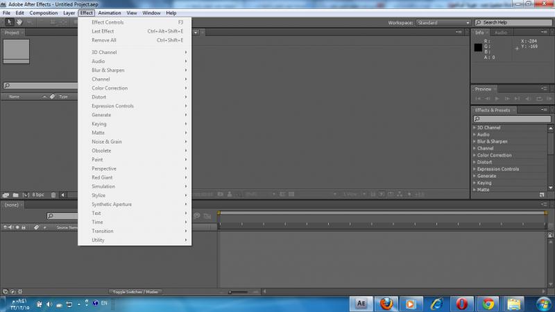Open Firefox from the taskbar
Image resolution: width=555 pixels, height=312 pixels.
(386, 304)
